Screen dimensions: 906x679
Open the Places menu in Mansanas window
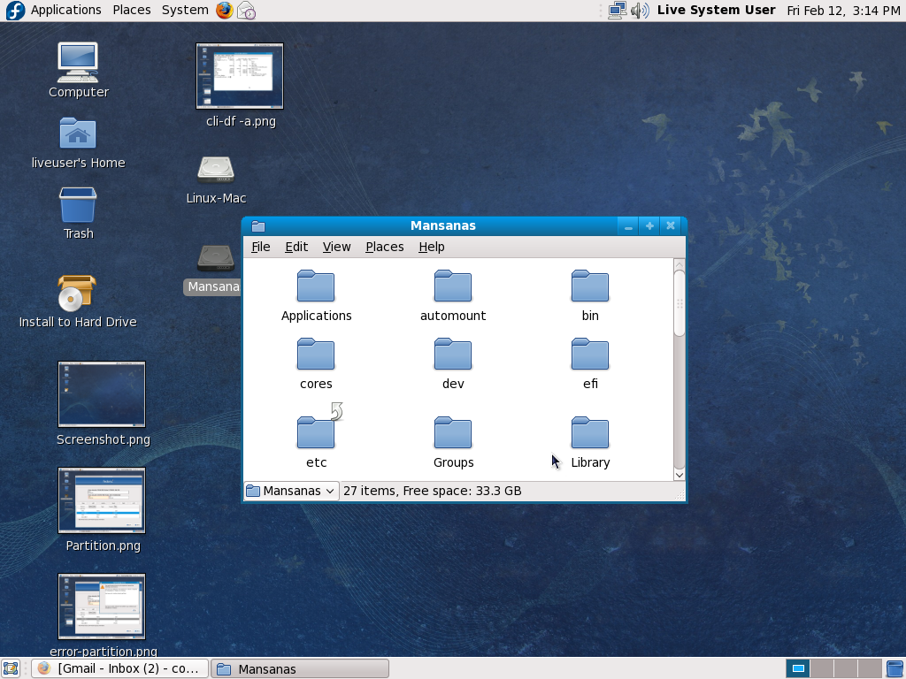384,247
